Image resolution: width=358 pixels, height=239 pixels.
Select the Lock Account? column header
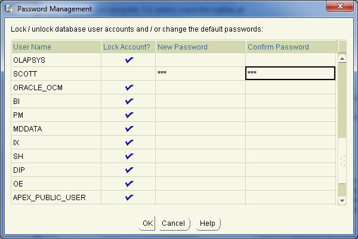129,47
